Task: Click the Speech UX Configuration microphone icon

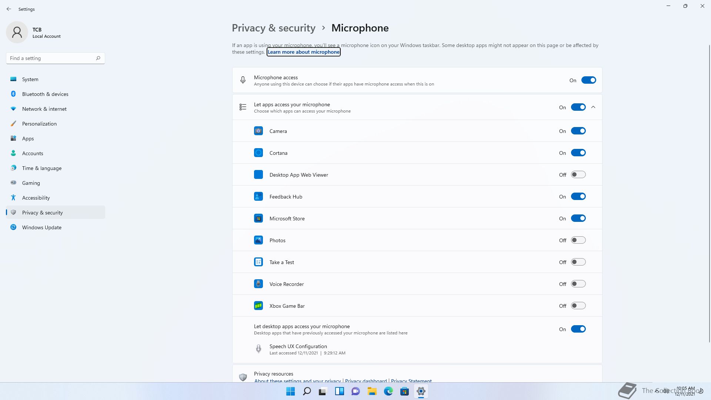Action: (x=258, y=349)
